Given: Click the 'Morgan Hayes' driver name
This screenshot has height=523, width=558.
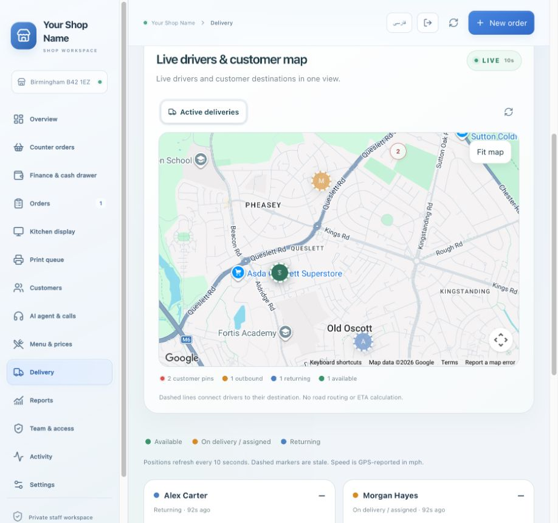Looking at the screenshot, I should point(390,496).
